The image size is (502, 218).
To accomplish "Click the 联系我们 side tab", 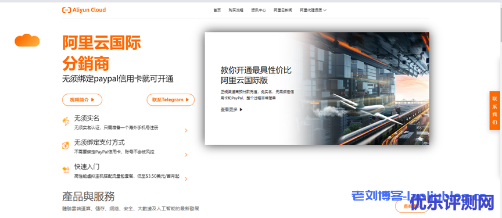I will coord(494,110).
